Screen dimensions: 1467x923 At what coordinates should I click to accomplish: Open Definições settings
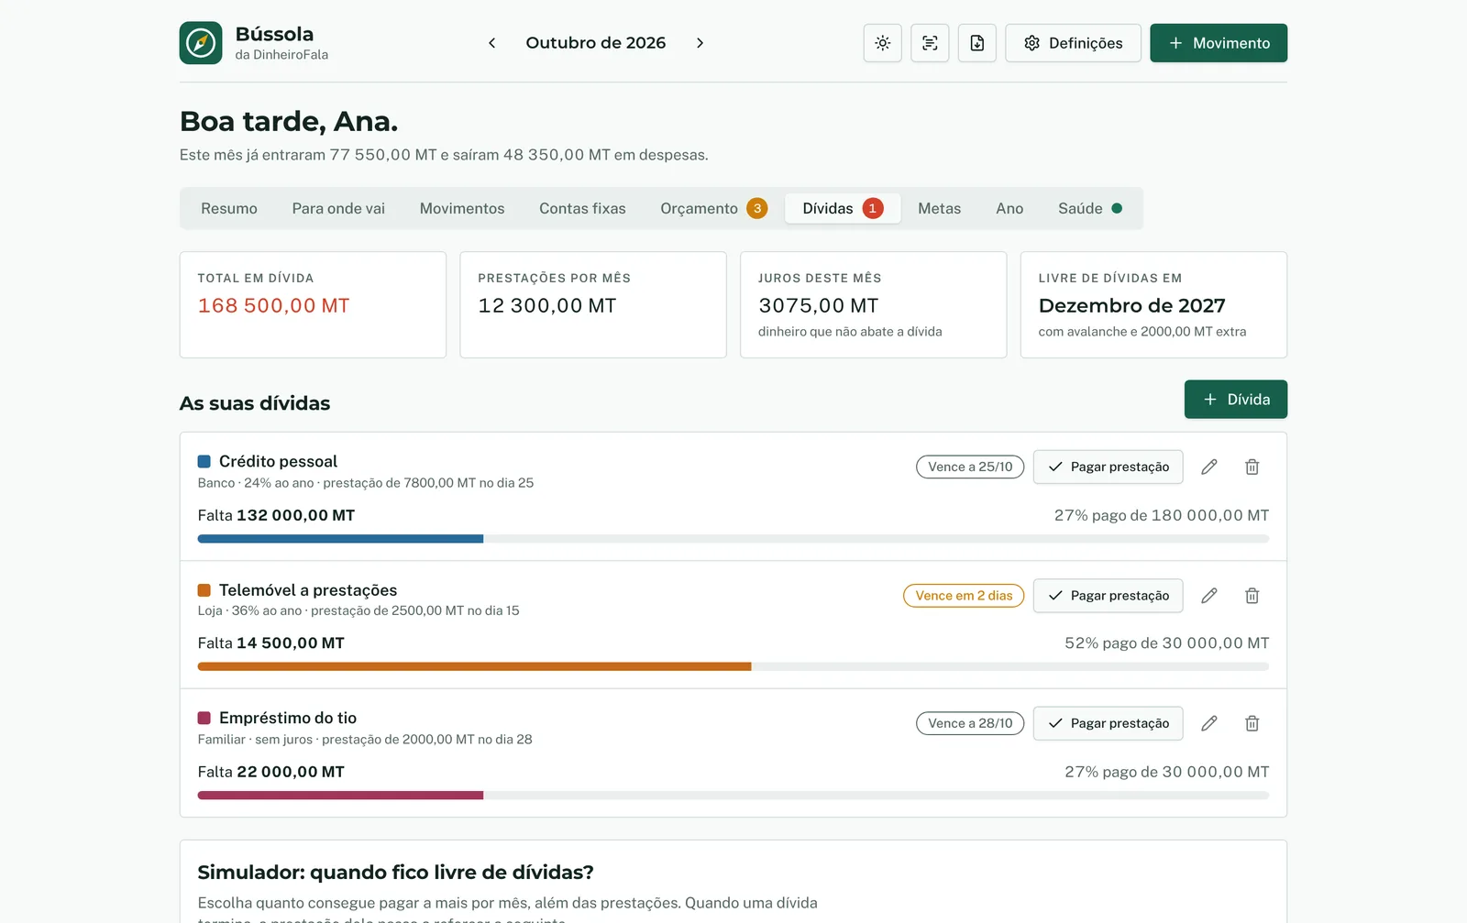1074,43
